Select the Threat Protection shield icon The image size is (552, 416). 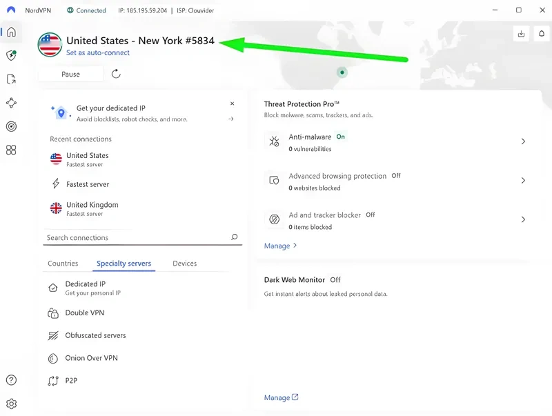[10, 55]
